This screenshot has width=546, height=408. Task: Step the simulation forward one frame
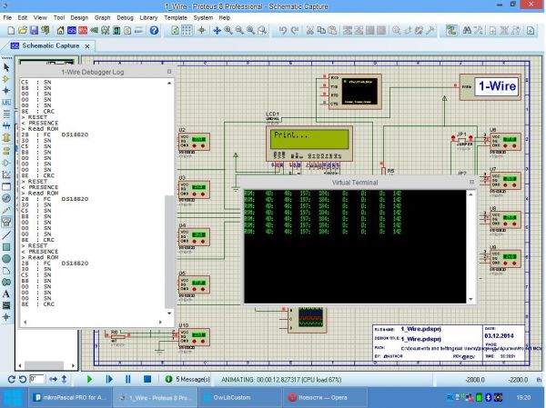click(x=109, y=379)
